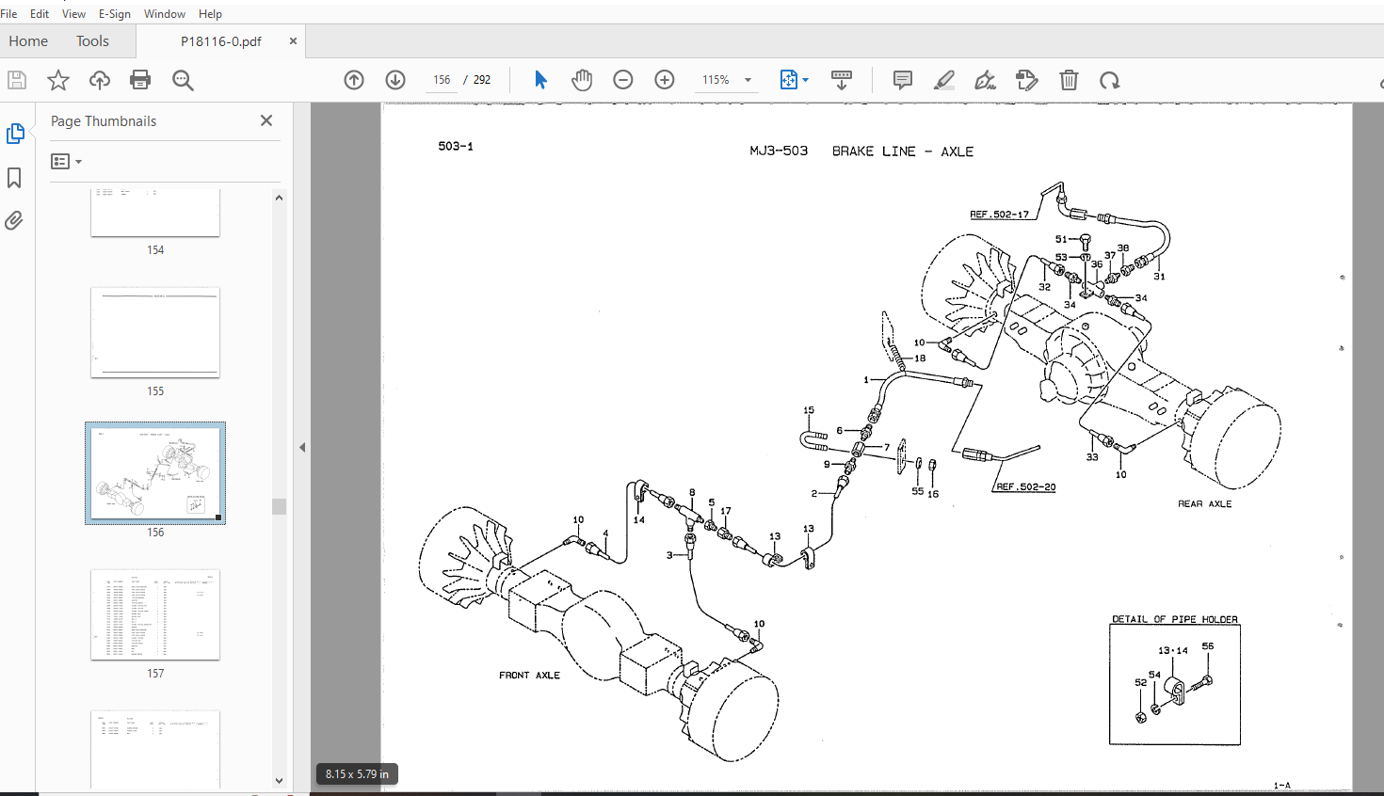Open the Help menu
This screenshot has width=1384, height=796.
point(210,13)
